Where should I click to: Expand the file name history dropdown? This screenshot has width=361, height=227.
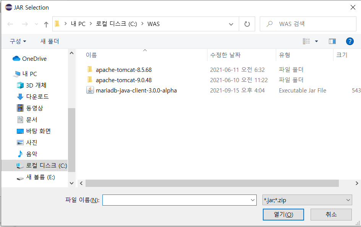click(253, 200)
